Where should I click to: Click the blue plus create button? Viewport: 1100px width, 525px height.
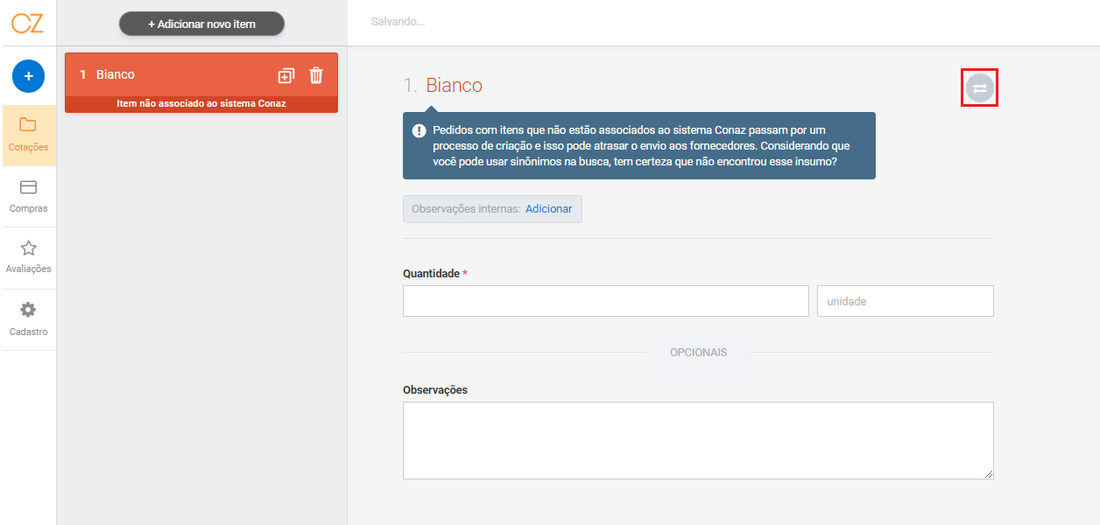click(x=28, y=77)
